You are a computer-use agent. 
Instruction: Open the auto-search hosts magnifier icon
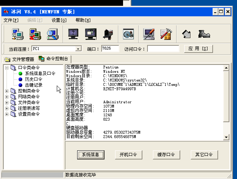[x=52, y=34]
